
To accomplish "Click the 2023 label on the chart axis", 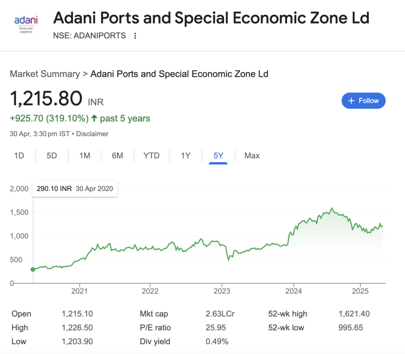I will [x=221, y=291].
